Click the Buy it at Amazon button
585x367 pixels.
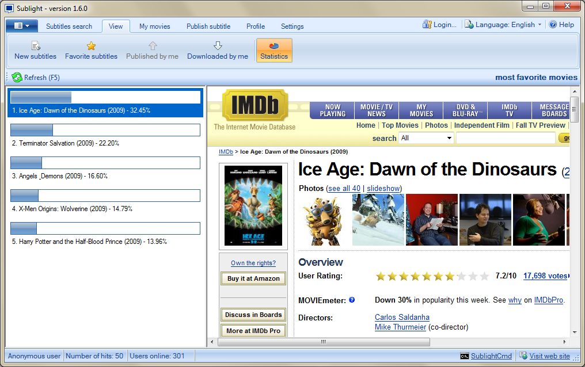pyautogui.click(x=253, y=278)
